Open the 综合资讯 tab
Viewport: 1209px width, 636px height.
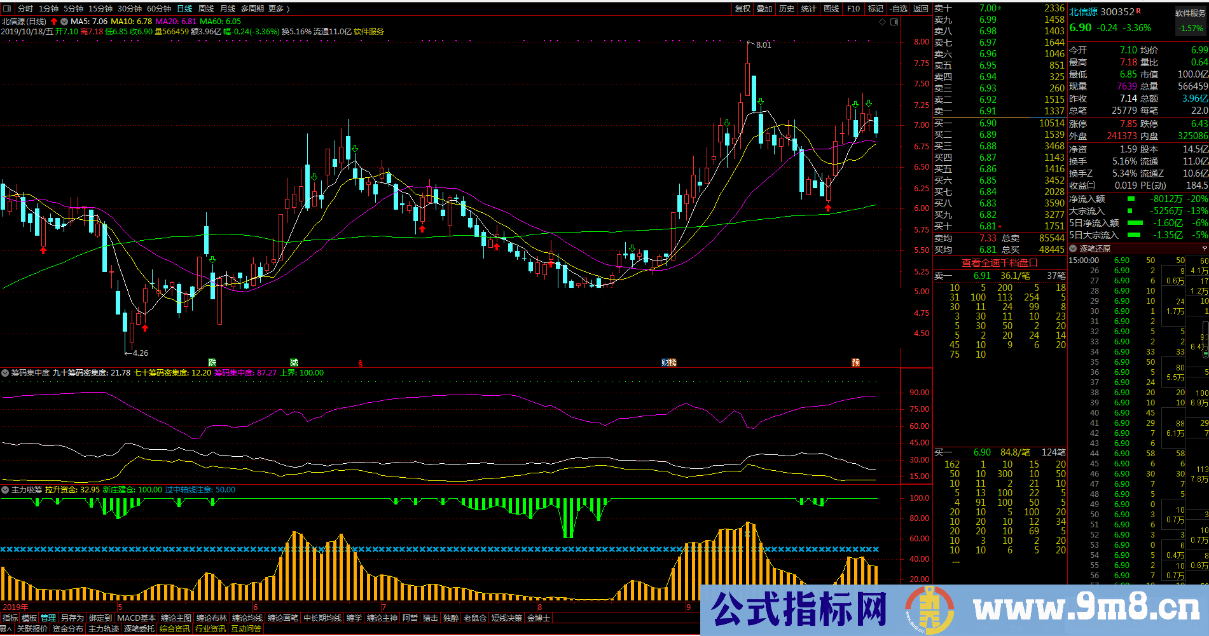[175, 628]
